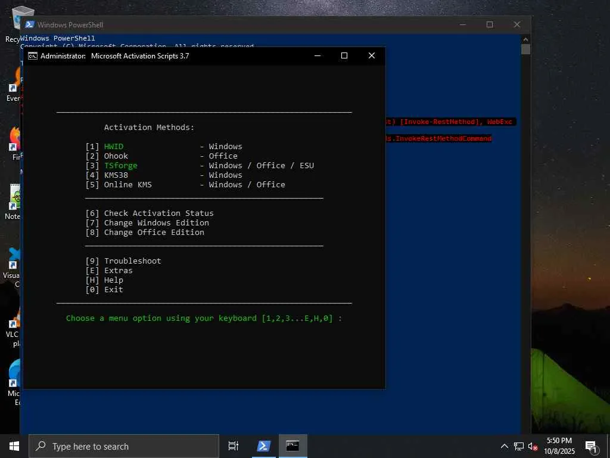Maximize the Microsoft Activation Scripts window
Screen dimensions: 610x458
point(344,55)
